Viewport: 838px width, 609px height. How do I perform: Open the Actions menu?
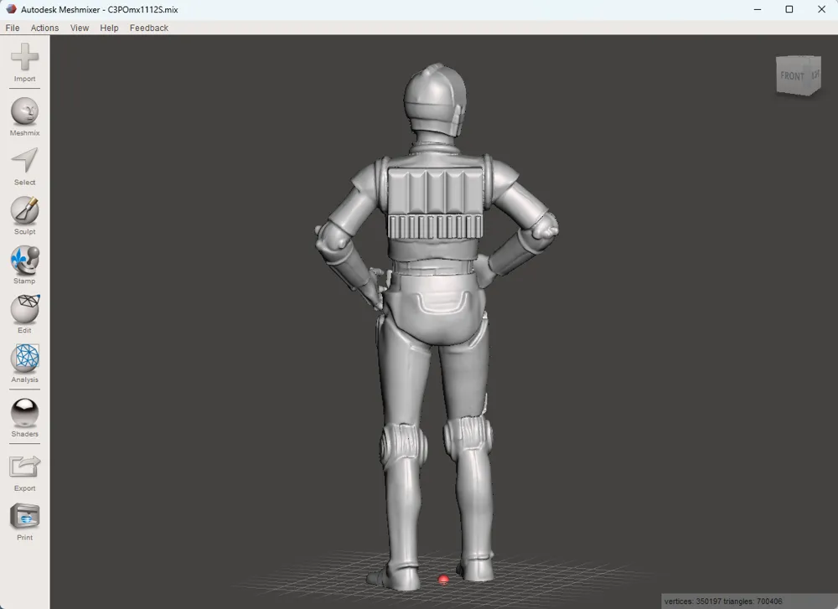coord(44,28)
